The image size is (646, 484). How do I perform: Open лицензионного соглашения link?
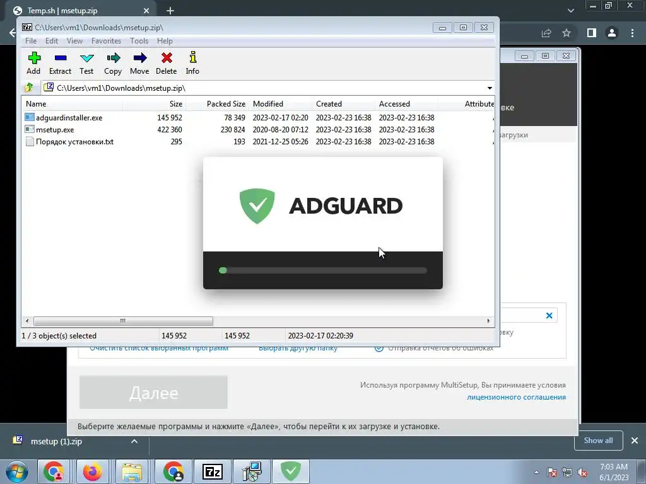pyautogui.click(x=516, y=397)
